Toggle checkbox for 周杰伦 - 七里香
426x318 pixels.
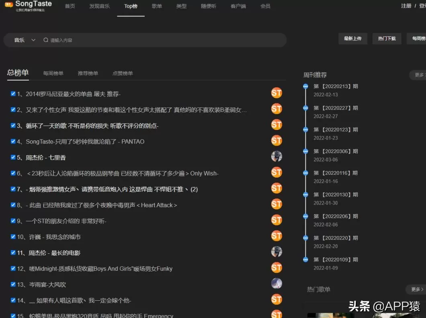tap(13, 157)
